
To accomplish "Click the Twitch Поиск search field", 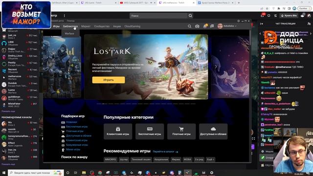I will 158,16.
